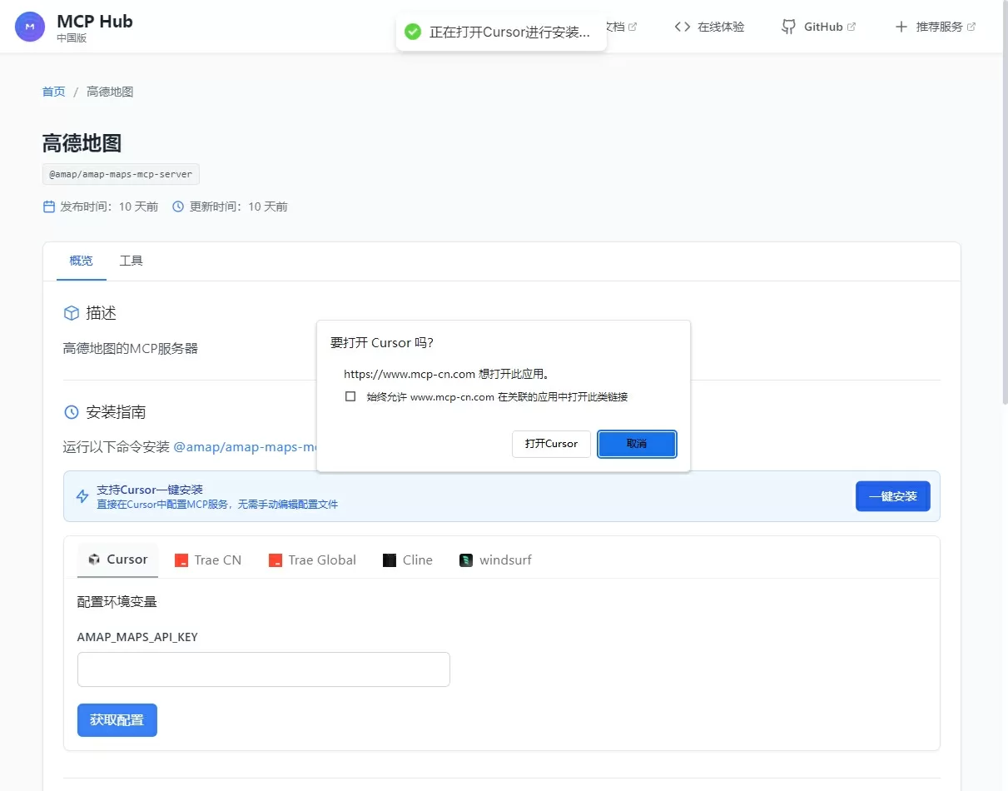Select the Cline tab
Image resolution: width=1008 pixels, height=791 pixels.
coord(408,560)
